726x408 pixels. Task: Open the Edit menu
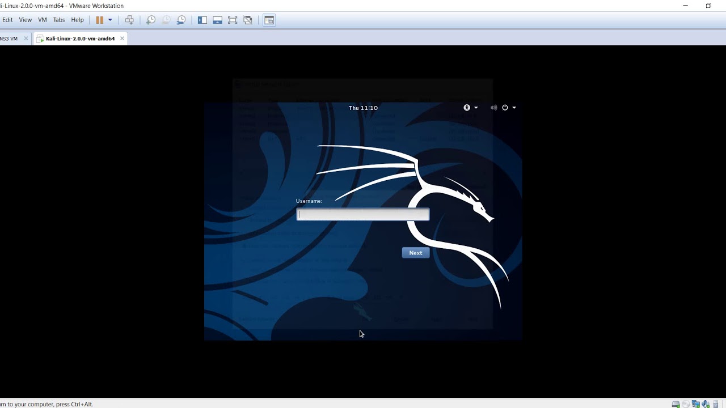tap(7, 20)
